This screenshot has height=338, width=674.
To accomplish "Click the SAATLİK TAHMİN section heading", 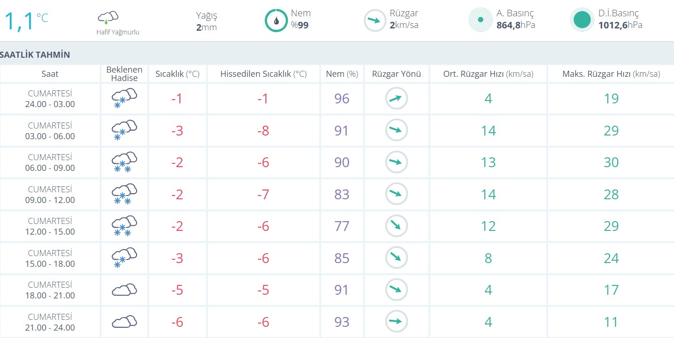I will pos(35,55).
